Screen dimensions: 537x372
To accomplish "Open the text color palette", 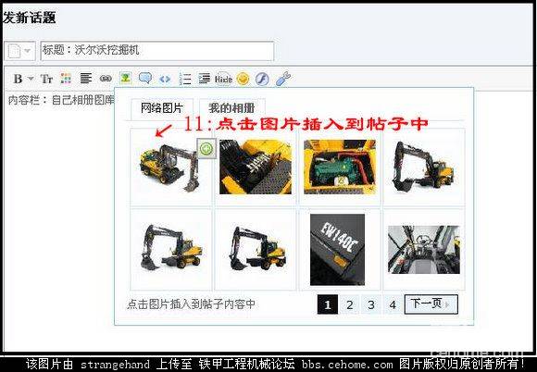I will [x=66, y=79].
